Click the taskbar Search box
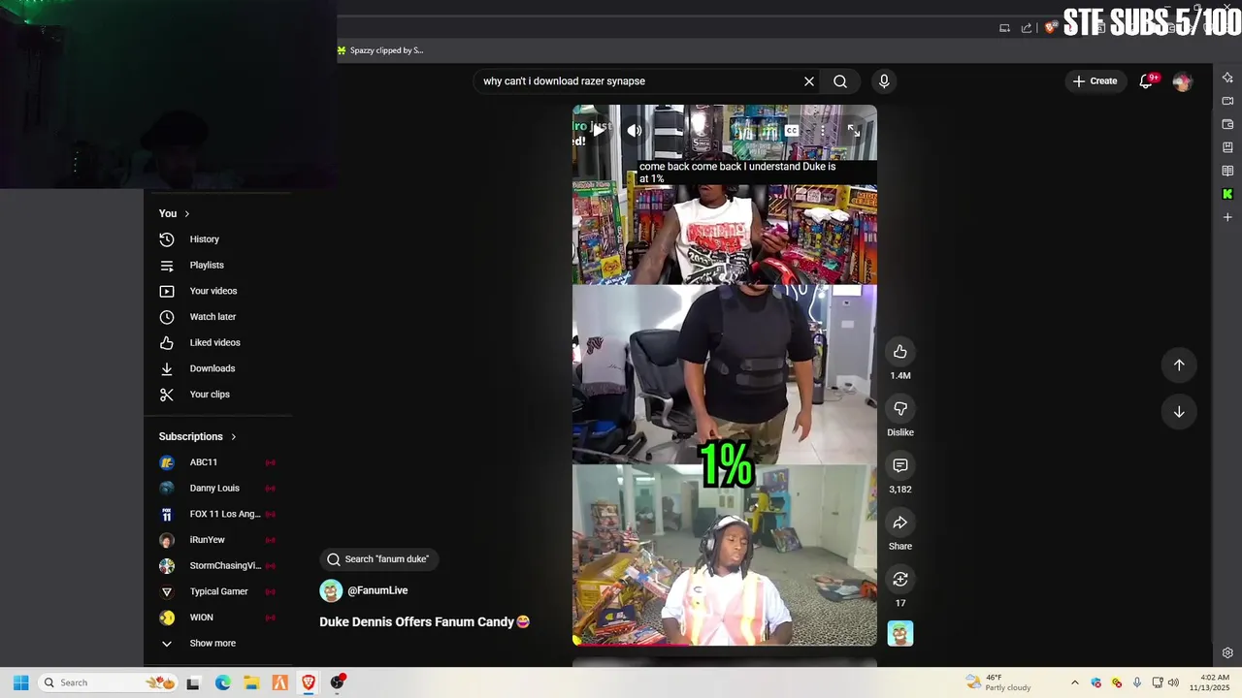1242x698 pixels. (109, 682)
